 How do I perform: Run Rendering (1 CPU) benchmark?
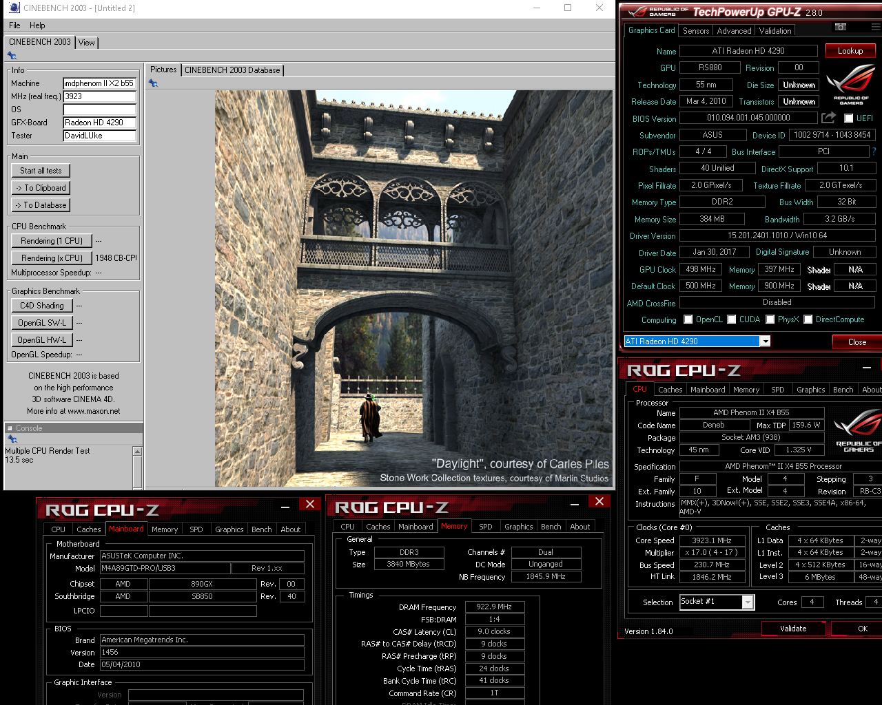coord(52,241)
